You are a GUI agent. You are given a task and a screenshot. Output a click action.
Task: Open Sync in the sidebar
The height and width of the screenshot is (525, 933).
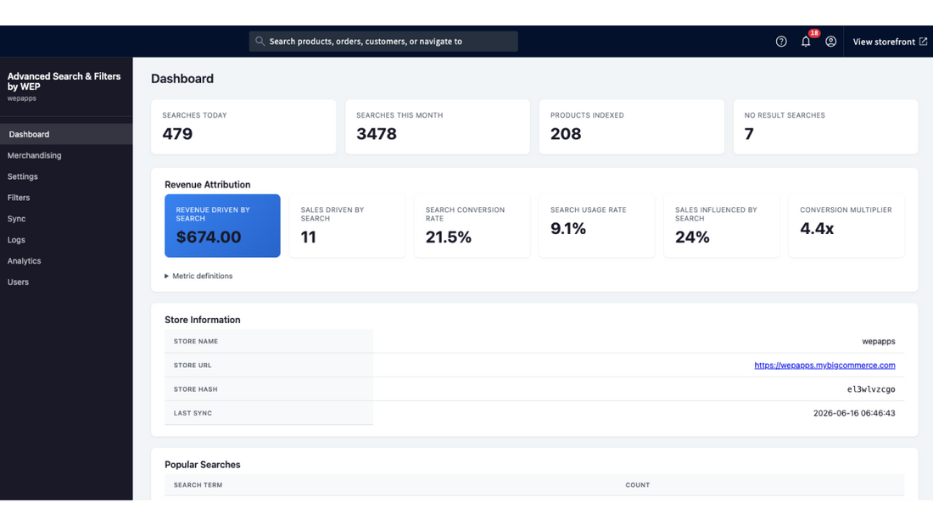pyautogui.click(x=66, y=219)
